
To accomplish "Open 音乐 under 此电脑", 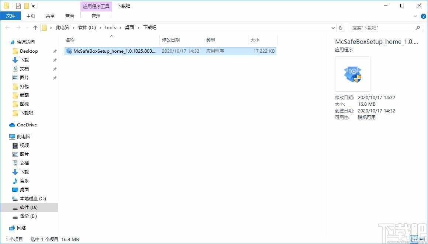I will click(24, 181).
